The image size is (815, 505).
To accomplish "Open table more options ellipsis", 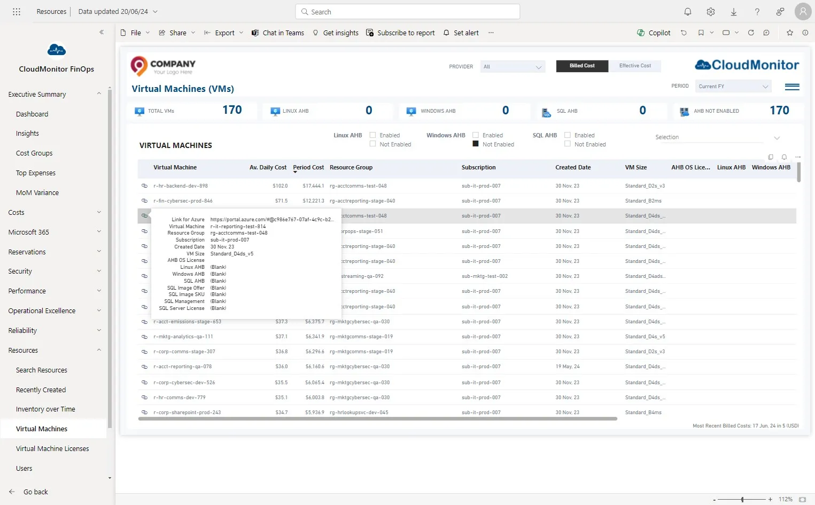I will 798,157.
